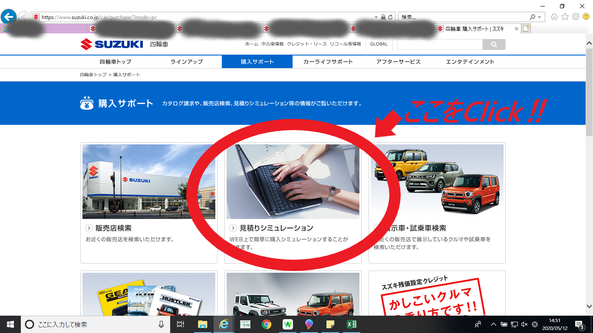The height and width of the screenshot is (333, 593).
Task: Open the sticky notes taskbar icon
Action: pyautogui.click(x=330, y=324)
